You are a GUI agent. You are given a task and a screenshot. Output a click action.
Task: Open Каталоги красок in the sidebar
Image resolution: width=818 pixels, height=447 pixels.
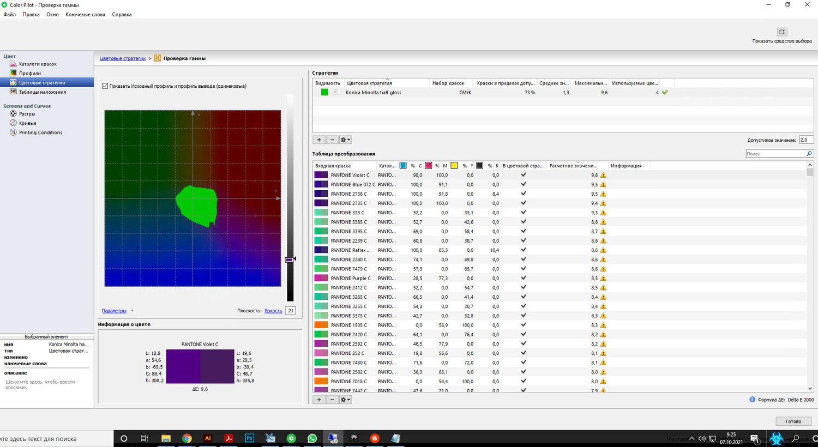pyautogui.click(x=37, y=64)
